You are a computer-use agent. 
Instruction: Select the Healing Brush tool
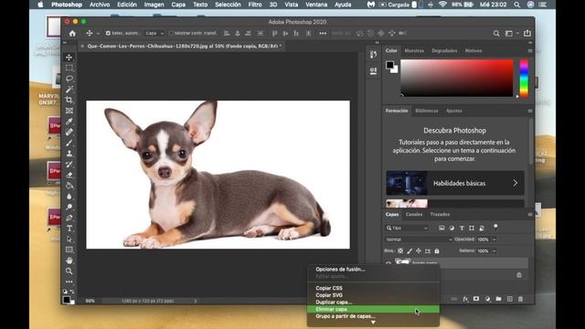tap(69, 132)
